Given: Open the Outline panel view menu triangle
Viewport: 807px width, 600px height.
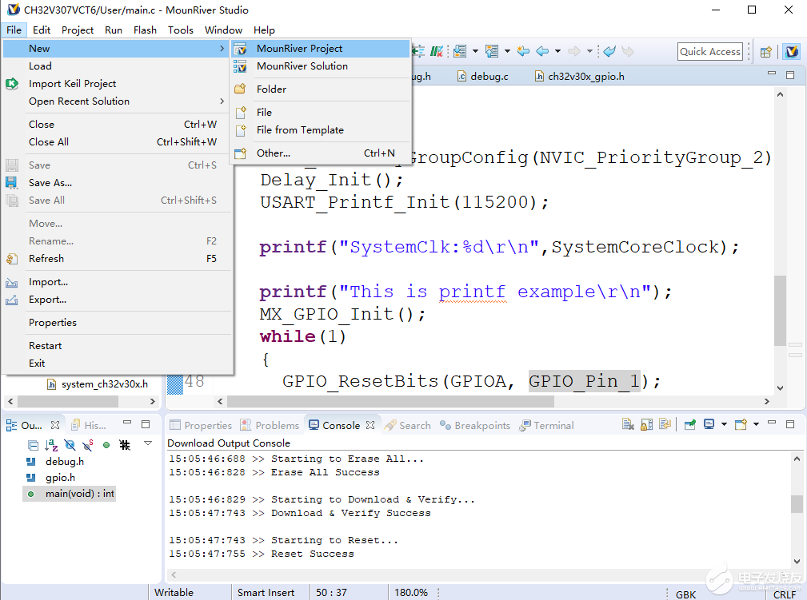Looking at the screenshot, I should pos(148,443).
